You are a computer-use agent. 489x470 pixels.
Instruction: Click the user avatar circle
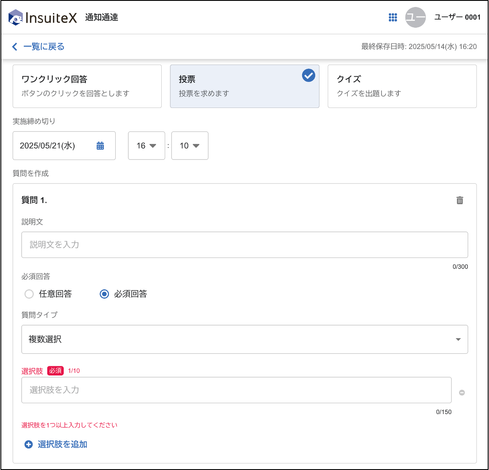coord(415,17)
